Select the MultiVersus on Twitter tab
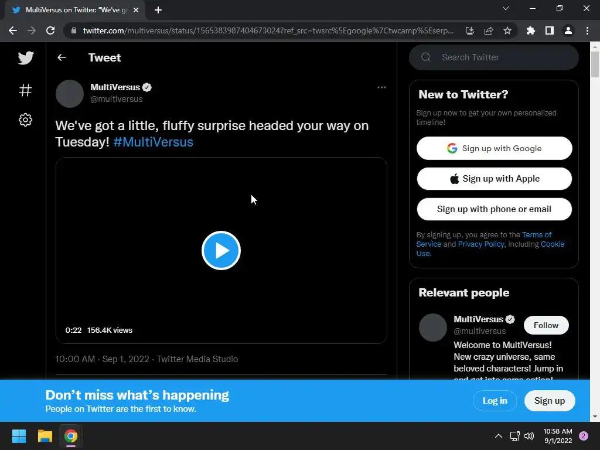The image size is (600, 450). (75, 10)
